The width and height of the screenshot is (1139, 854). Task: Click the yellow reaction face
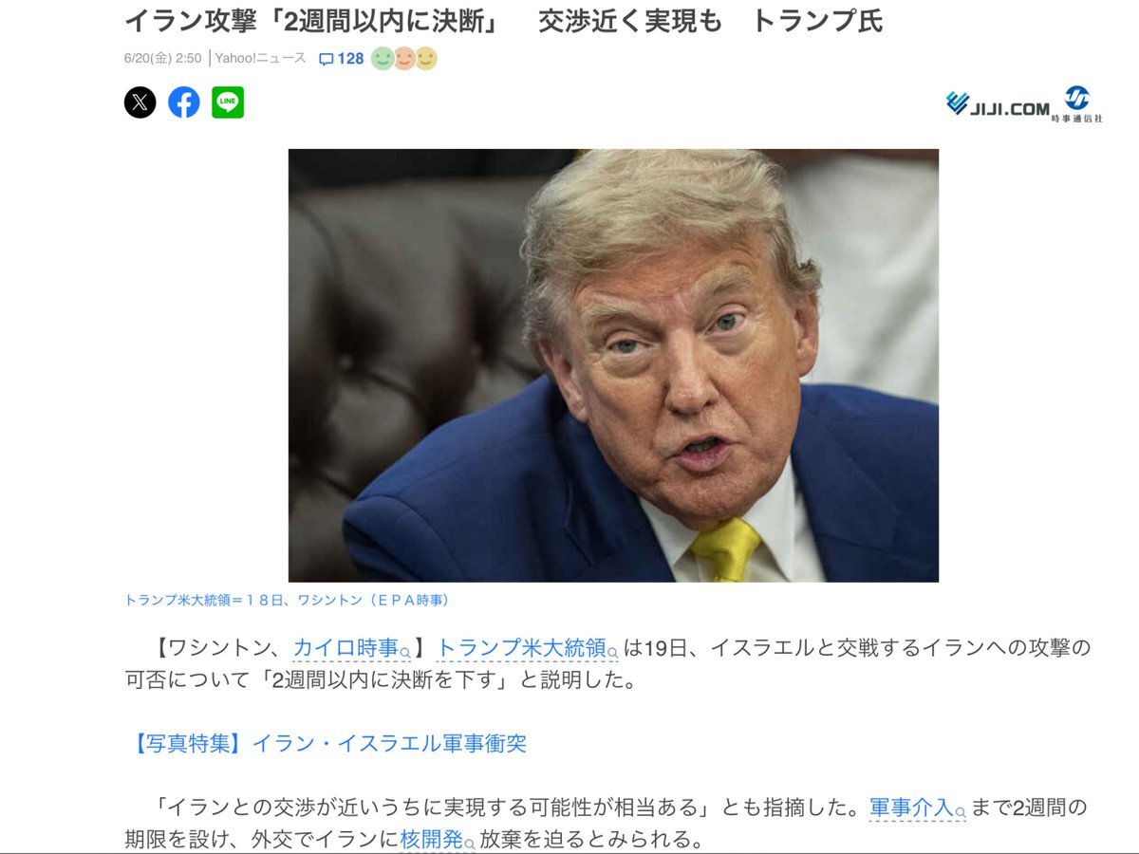point(426,59)
